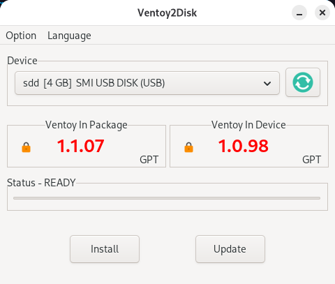Click the Ventoy In Package group heading
The height and width of the screenshot is (284, 335).
pos(87,125)
